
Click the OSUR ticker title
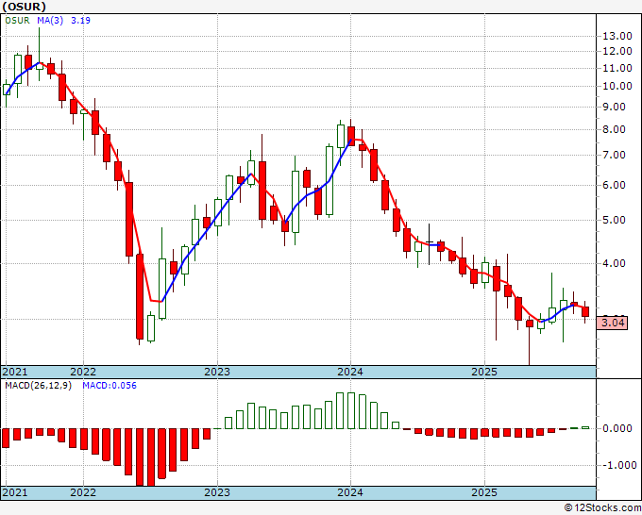tap(25, 7)
